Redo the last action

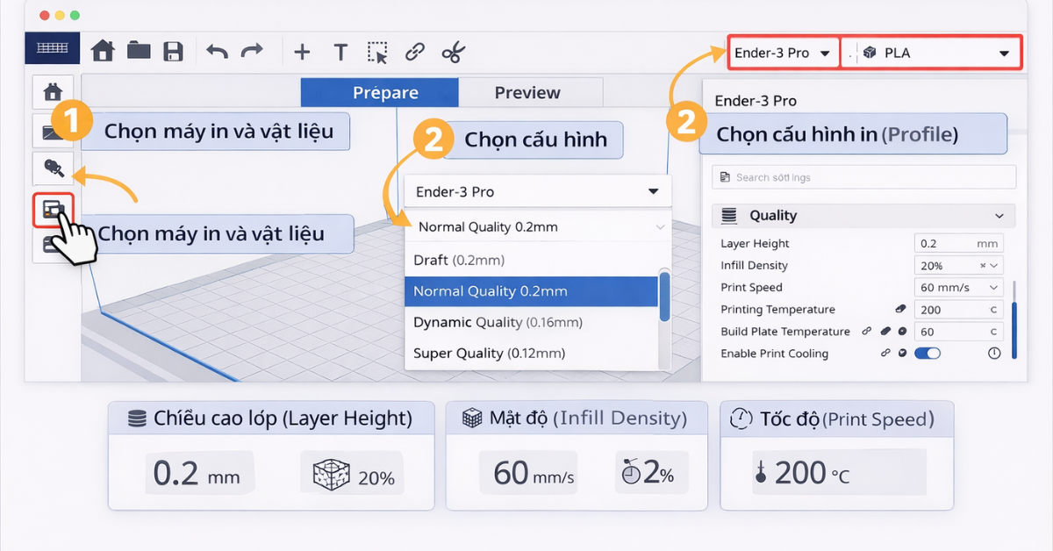click(253, 51)
